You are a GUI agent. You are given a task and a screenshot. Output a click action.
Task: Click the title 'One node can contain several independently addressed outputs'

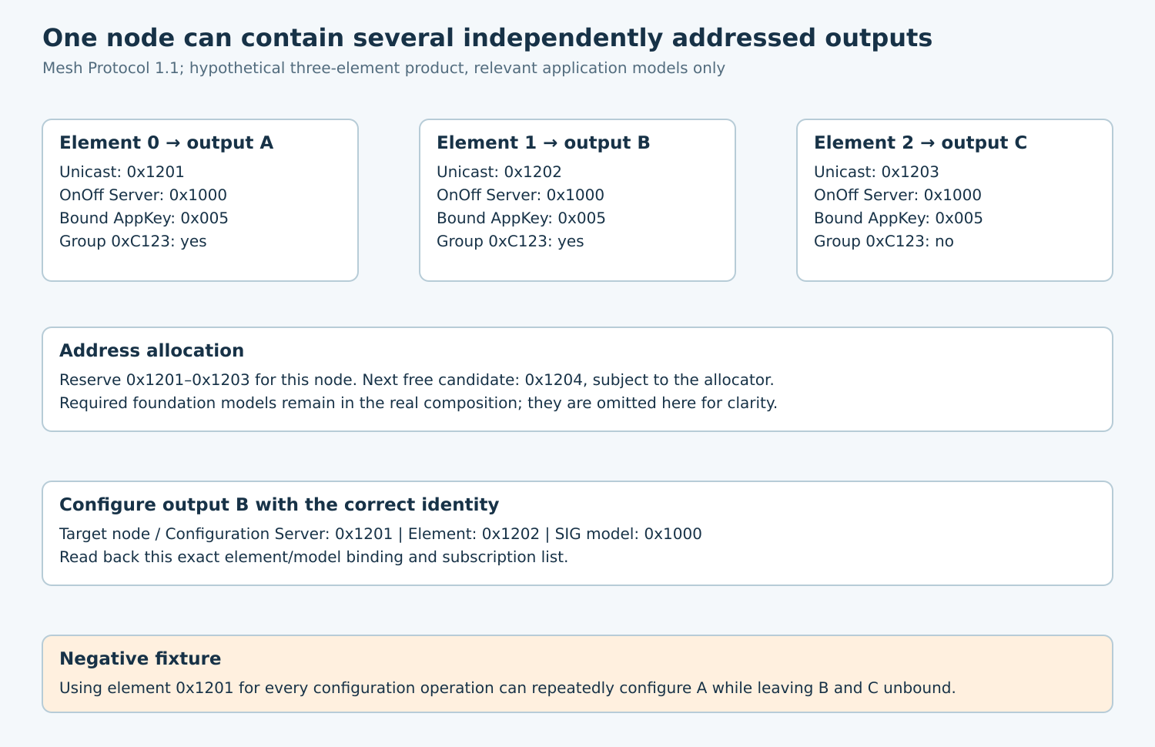coord(487,38)
